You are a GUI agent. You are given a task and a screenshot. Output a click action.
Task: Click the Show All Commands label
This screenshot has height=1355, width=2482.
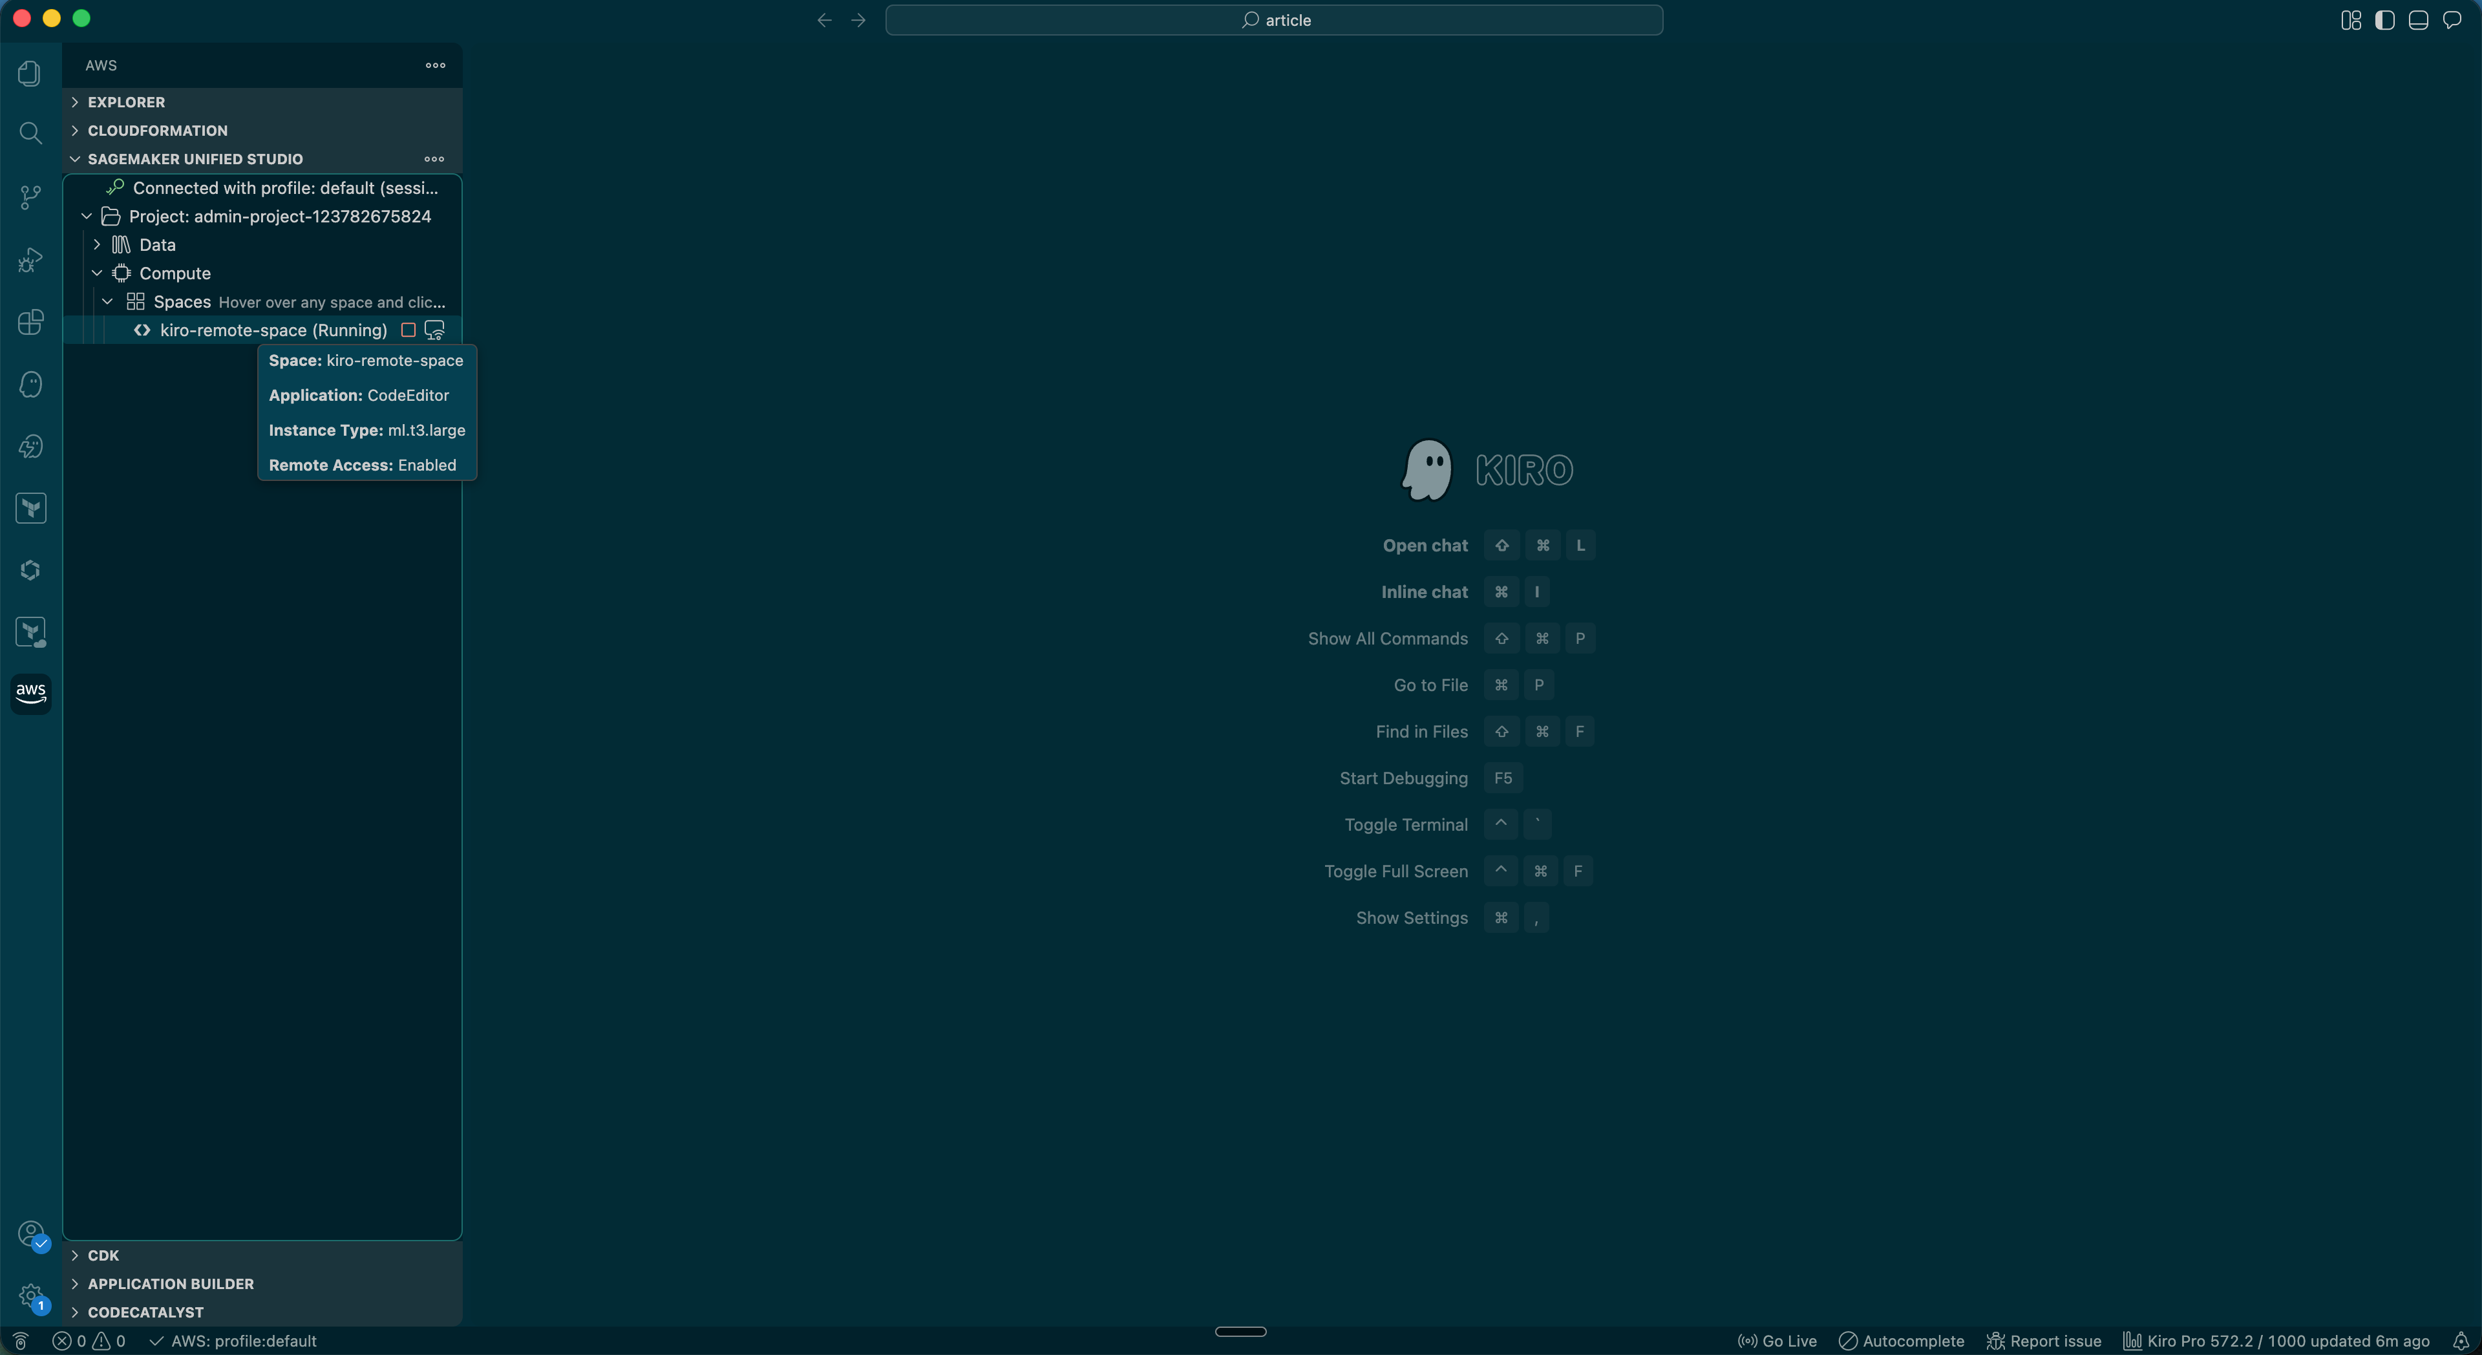point(1388,639)
